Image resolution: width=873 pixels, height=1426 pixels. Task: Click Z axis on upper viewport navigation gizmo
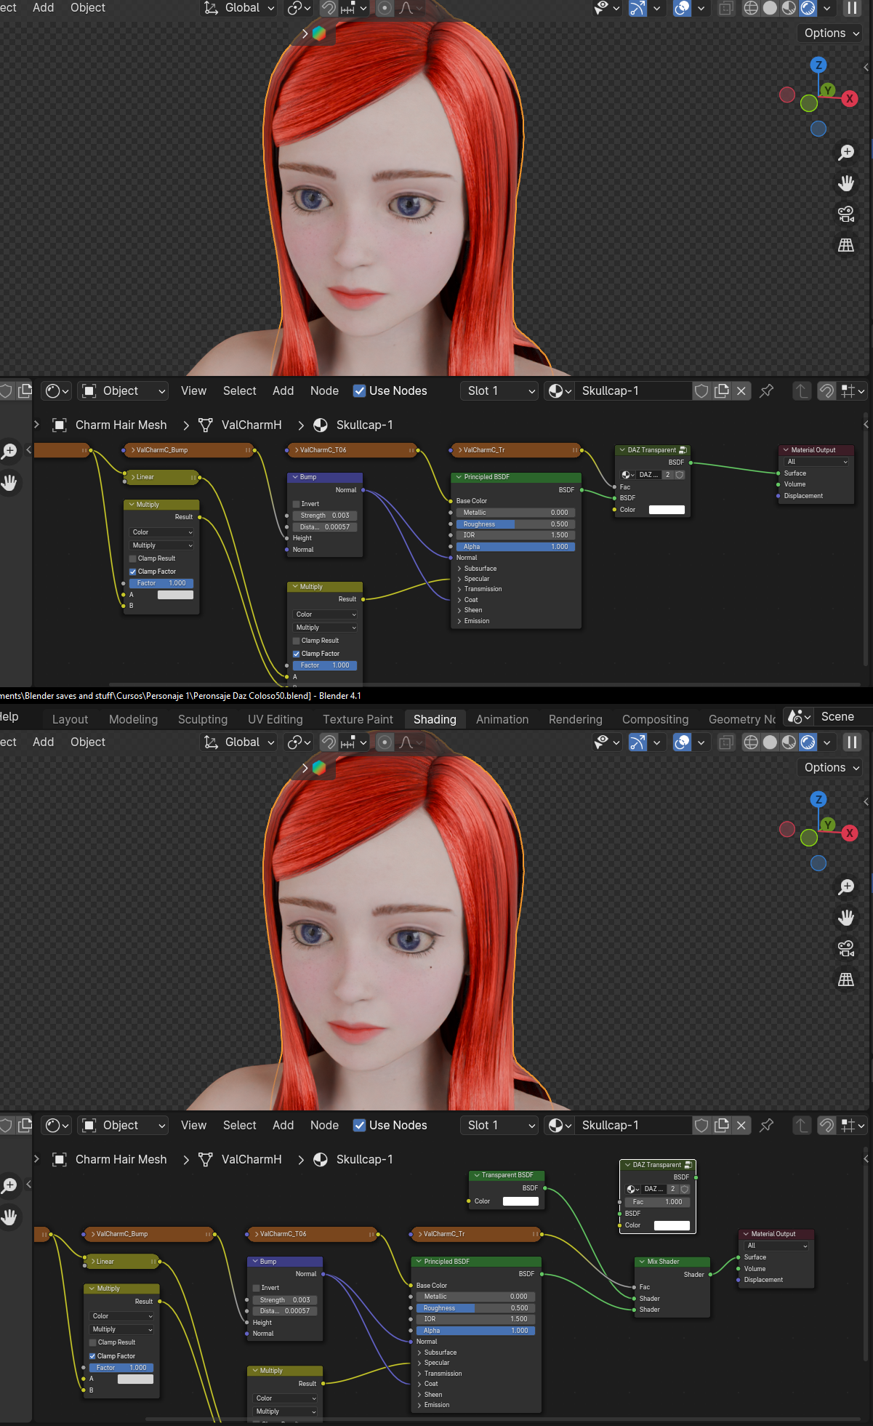pos(819,65)
